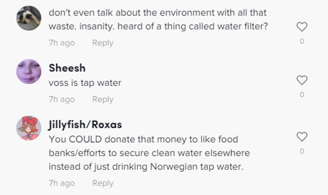The height and width of the screenshot is (195, 328).
Task: Select the 'voss is tap water' comment text
Action: pos(85,83)
